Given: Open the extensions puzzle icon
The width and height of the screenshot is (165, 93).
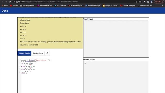Looking at the screenshot, I should [x=144, y=2].
